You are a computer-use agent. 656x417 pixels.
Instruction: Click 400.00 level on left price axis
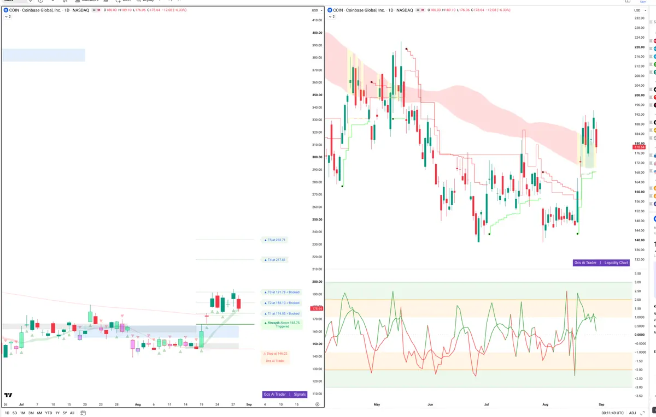click(317, 33)
